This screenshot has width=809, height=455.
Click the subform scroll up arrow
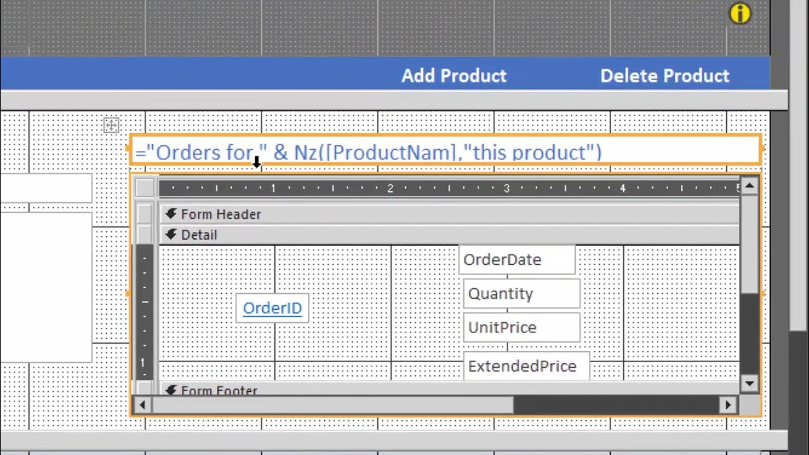coord(749,186)
